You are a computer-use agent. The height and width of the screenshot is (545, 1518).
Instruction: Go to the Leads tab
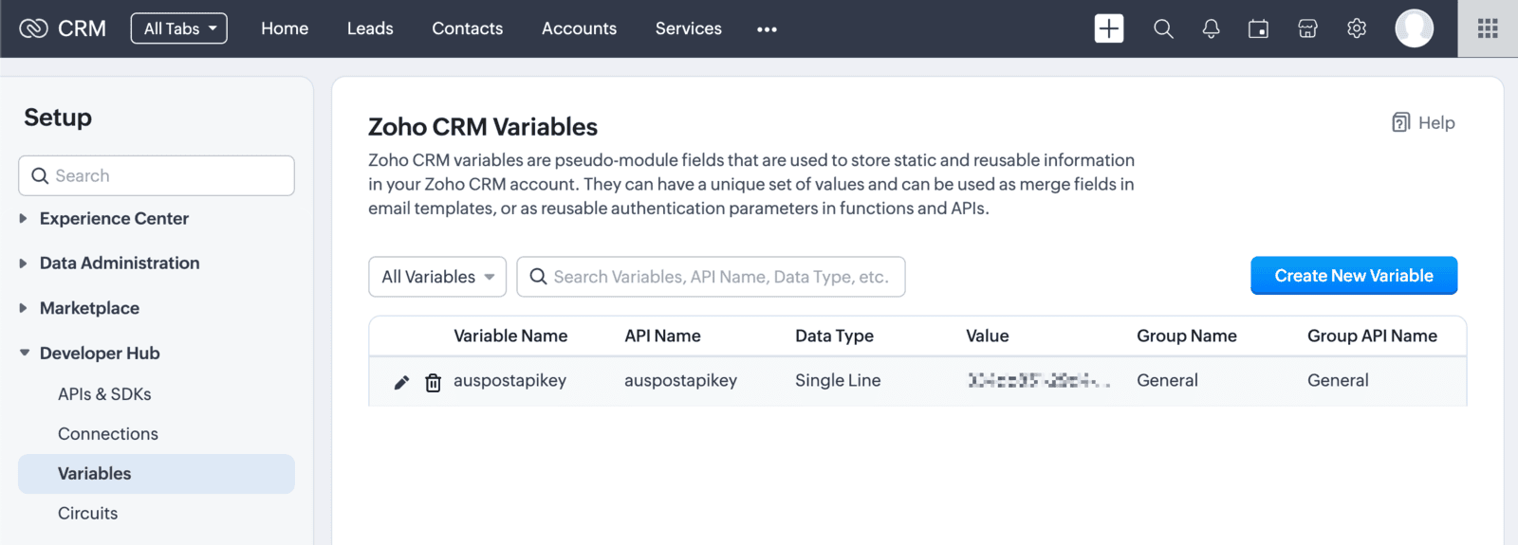coord(370,28)
